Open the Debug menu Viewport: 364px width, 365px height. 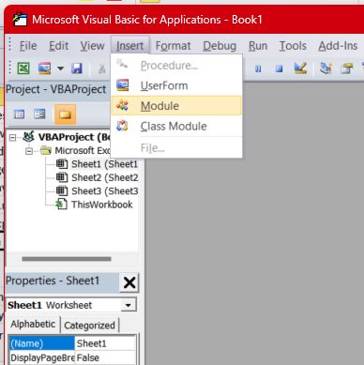[220, 46]
